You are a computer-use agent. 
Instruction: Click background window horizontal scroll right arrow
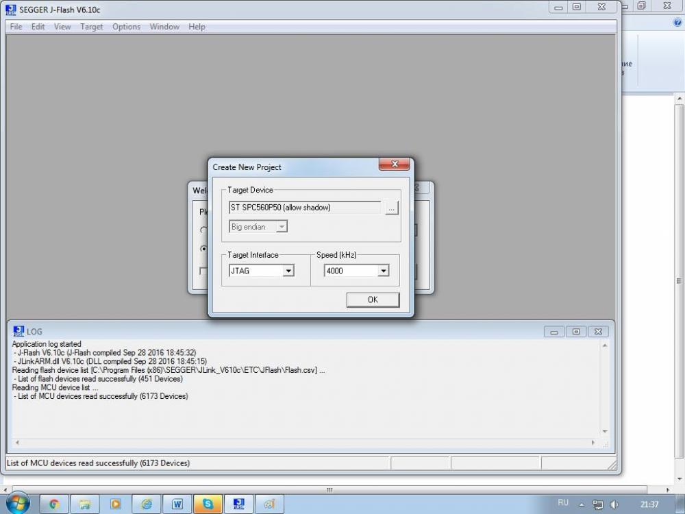coord(669,490)
